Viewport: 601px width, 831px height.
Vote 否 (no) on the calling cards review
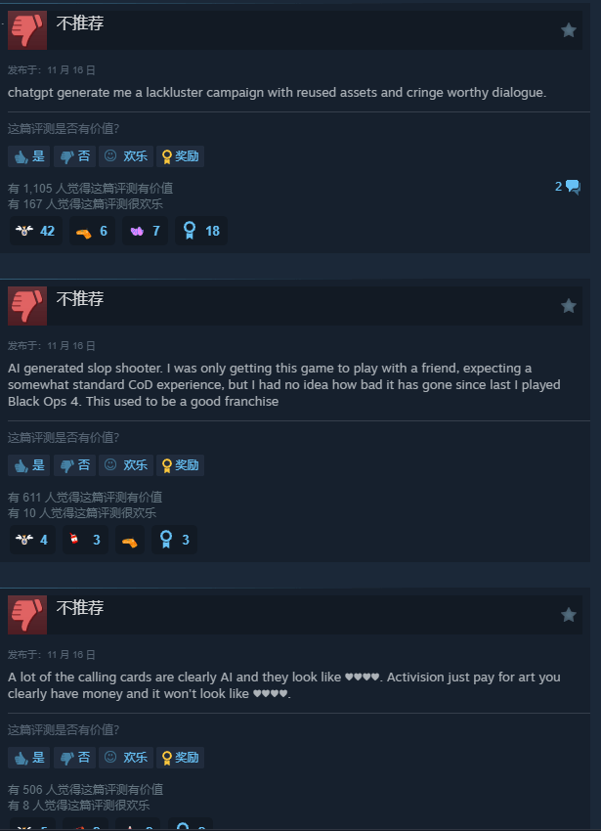tap(74, 758)
